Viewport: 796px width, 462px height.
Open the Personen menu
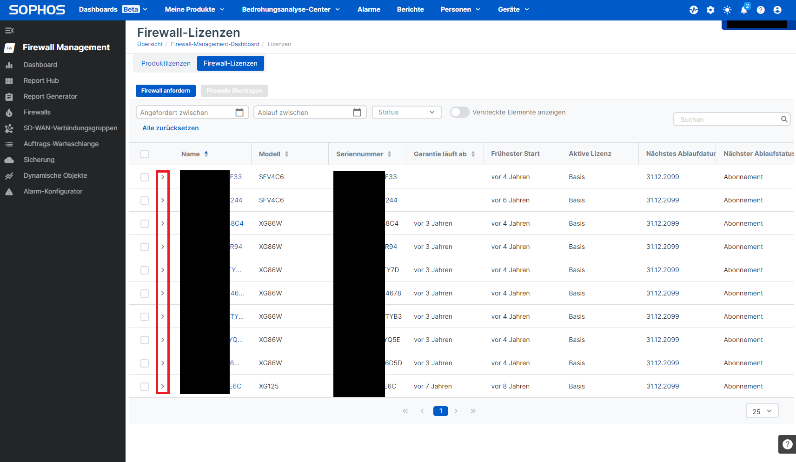click(x=460, y=9)
